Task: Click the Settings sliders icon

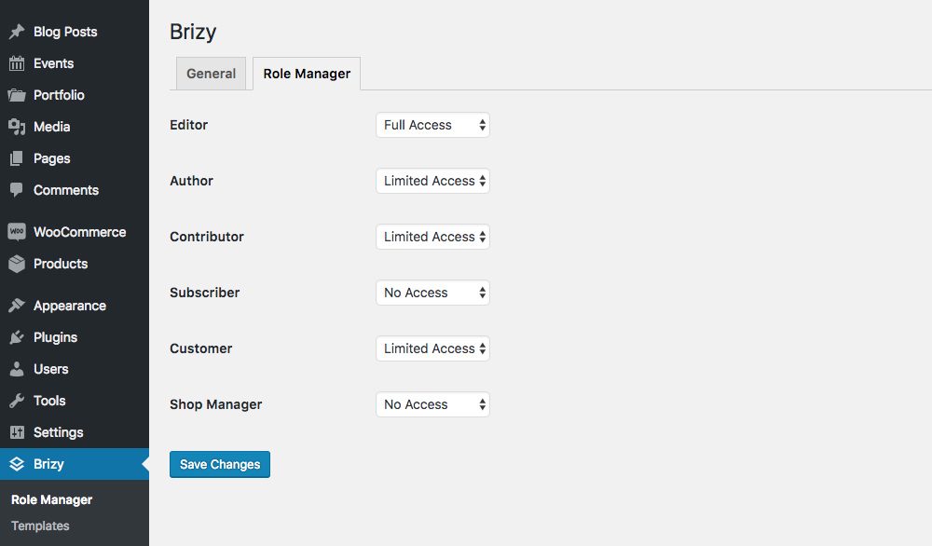Action: pyautogui.click(x=17, y=432)
